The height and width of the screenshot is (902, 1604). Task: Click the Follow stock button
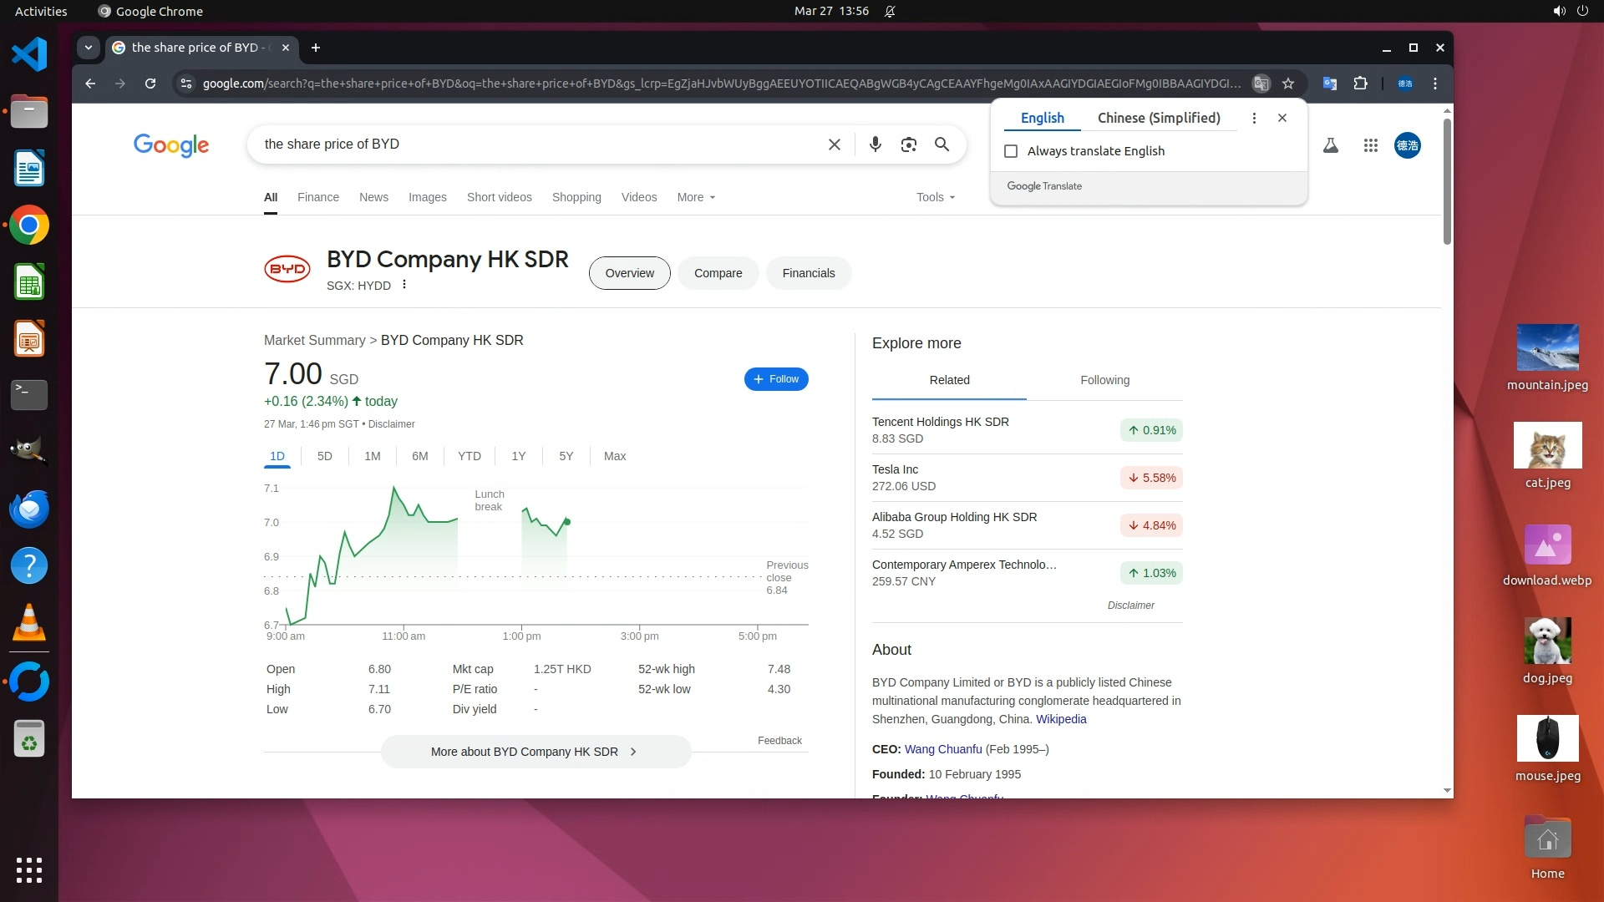[x=775, y=379]
